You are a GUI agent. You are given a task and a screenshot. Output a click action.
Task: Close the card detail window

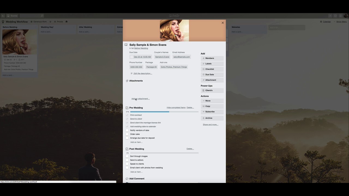(223, 23)
